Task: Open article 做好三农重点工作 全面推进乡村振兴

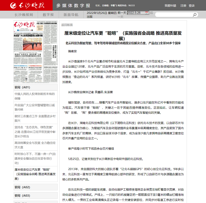Action: [36, 118]
